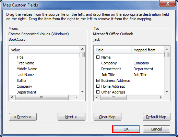Expand the Other Address field group
The image size is (178, 137).
pos(98,92)
